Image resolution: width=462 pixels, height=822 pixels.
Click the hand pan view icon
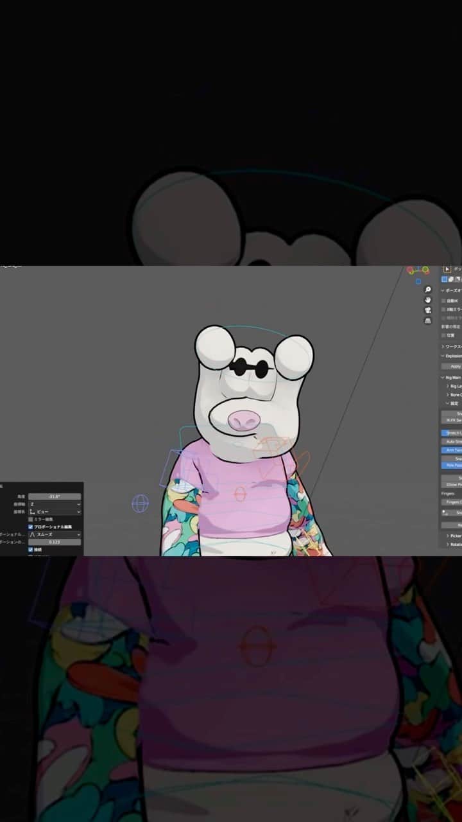(x=428, y=300)
